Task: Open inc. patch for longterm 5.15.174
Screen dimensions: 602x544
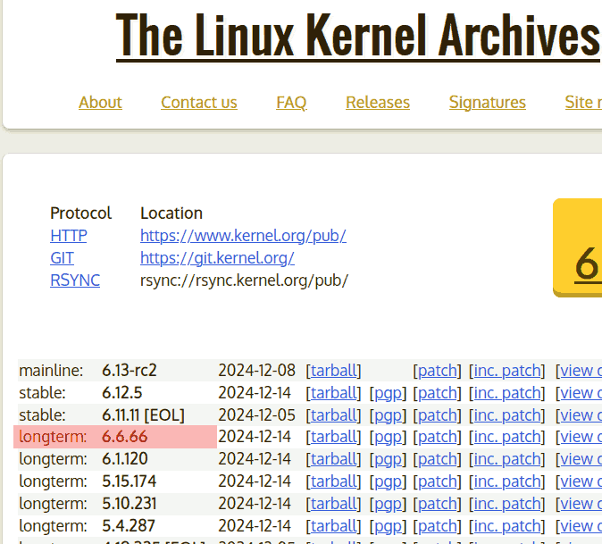Action: point(507,481)
